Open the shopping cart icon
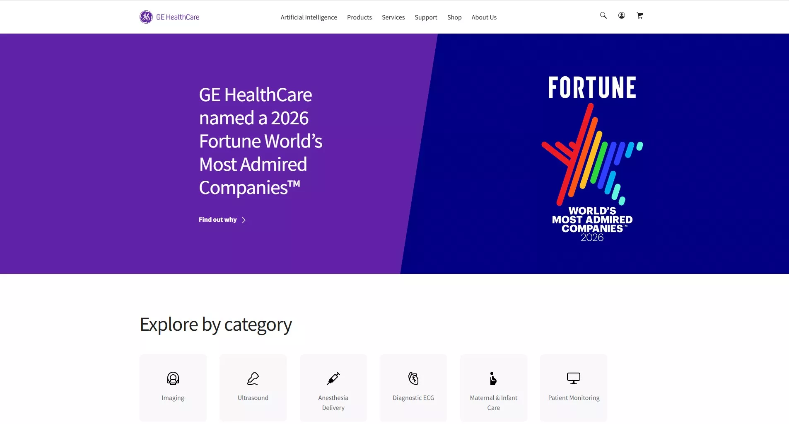The height and width of the screenshot is (424, 789). click(639, 15)
